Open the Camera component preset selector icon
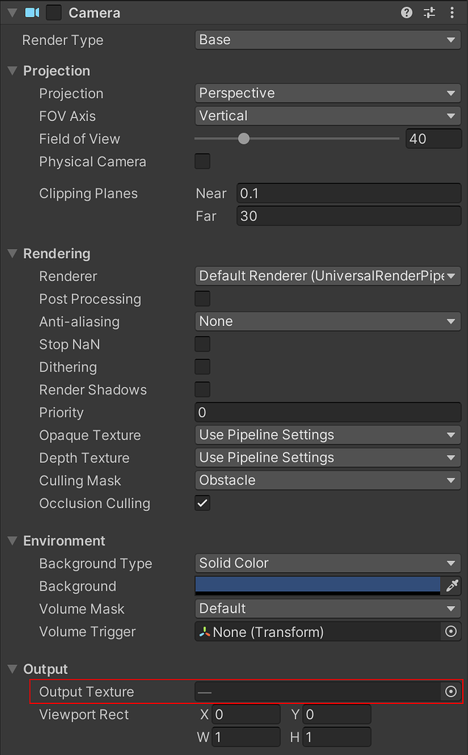Screen dimensions: 468x755 pyautogui.click(x=430, y=13)
